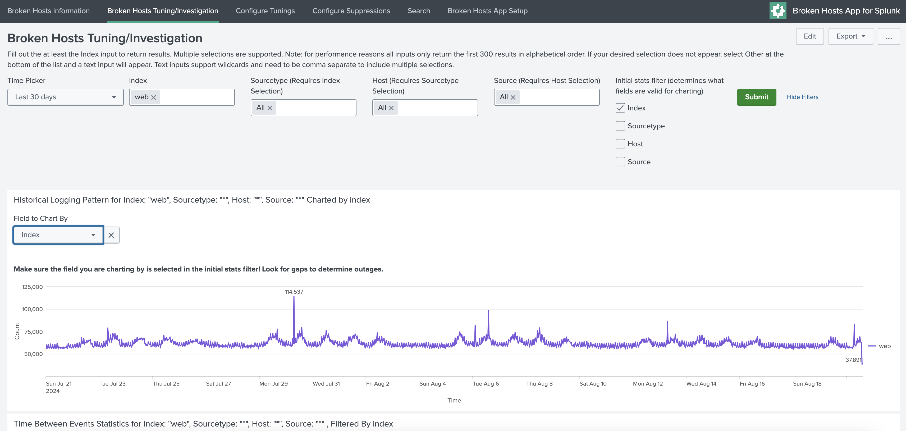This screenshot has height=431, width=906.
Task: Click the 125,000 y-axis label
Action: 32,287
